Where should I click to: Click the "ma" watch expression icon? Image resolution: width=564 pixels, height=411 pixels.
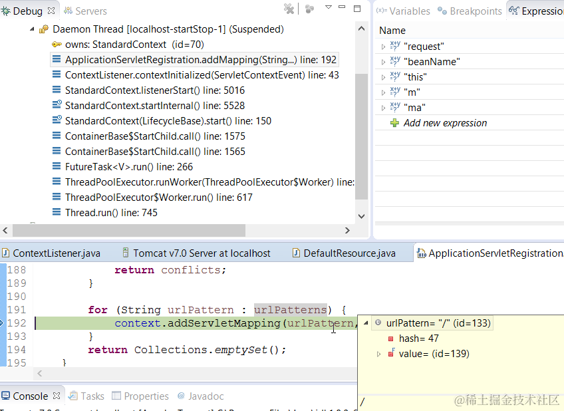point(395,107)
